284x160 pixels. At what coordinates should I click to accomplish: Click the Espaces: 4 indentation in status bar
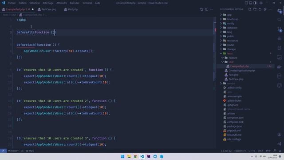tap(240, 151)
